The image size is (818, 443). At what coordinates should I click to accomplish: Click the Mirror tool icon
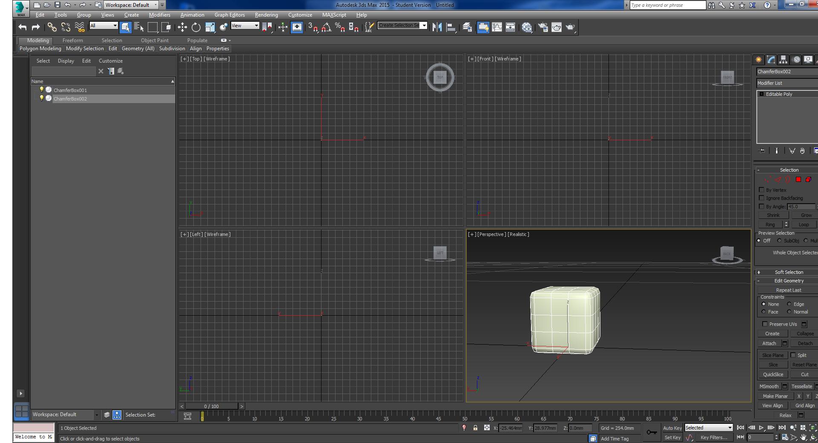pyautogui.click(x=437, y=27)
